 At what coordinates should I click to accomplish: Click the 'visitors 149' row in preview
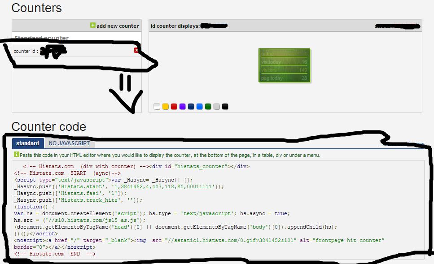click(284, 70)
